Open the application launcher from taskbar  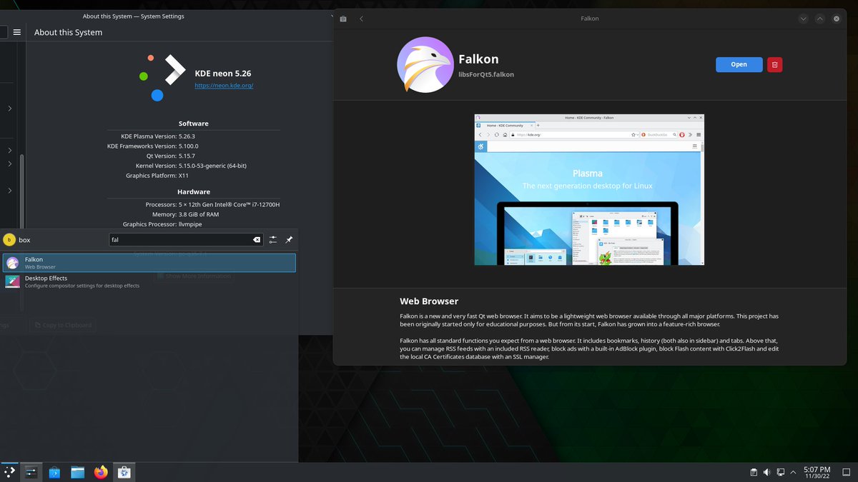coord(10,471)
